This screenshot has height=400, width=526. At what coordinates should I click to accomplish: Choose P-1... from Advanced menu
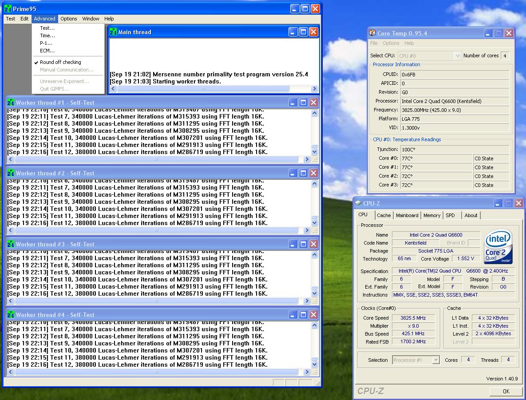click(46, 43)
